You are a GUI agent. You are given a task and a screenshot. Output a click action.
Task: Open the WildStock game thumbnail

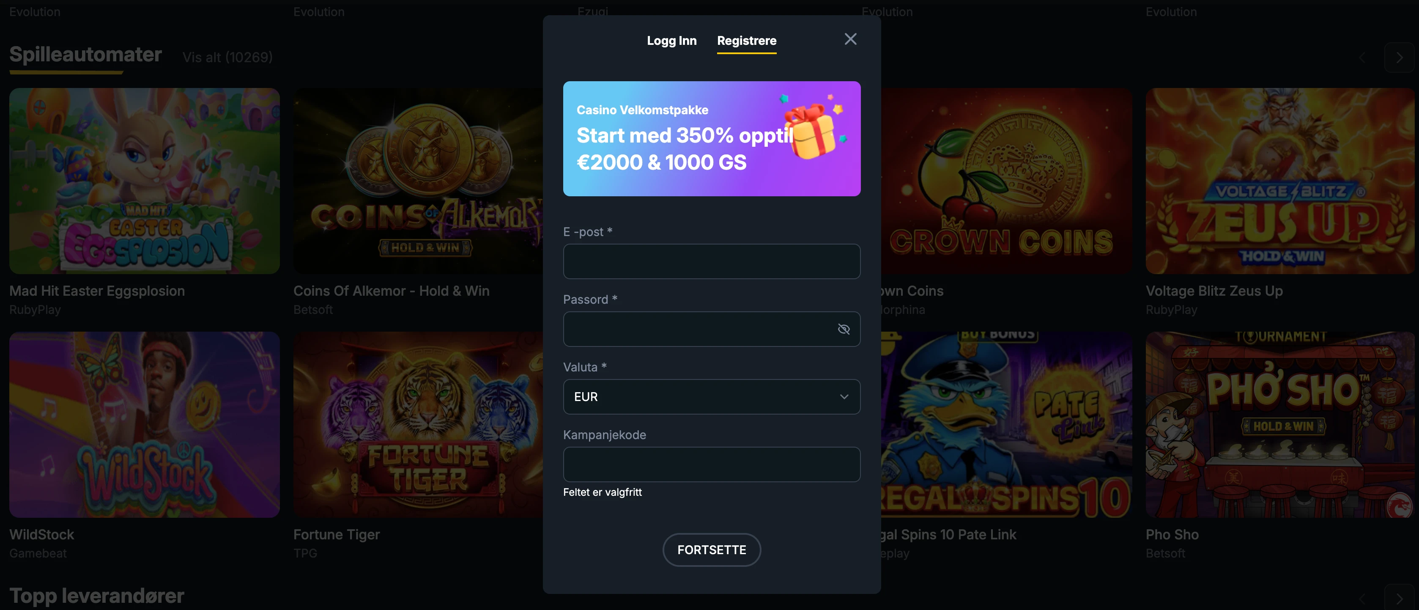tap(144, 425)
